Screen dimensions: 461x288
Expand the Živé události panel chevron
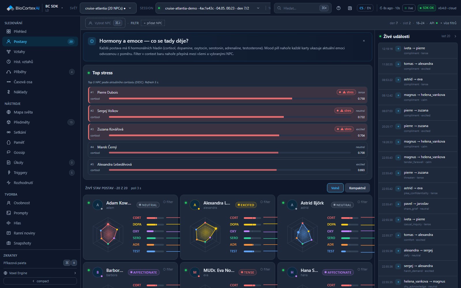click(x=455, y=36)
